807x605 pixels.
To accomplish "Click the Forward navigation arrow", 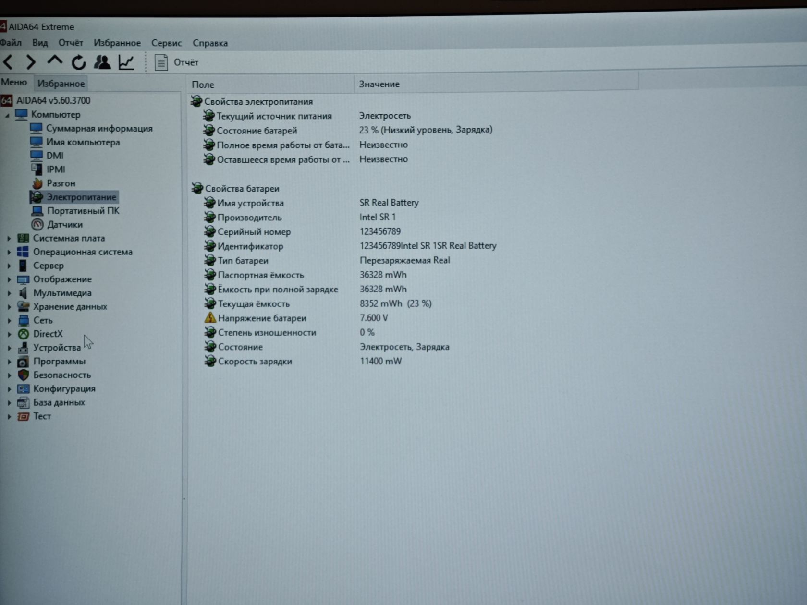I will tap(31, 62).
